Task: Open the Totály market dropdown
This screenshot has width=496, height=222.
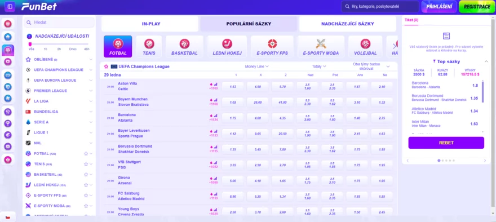Action: (x=319, y=66)
